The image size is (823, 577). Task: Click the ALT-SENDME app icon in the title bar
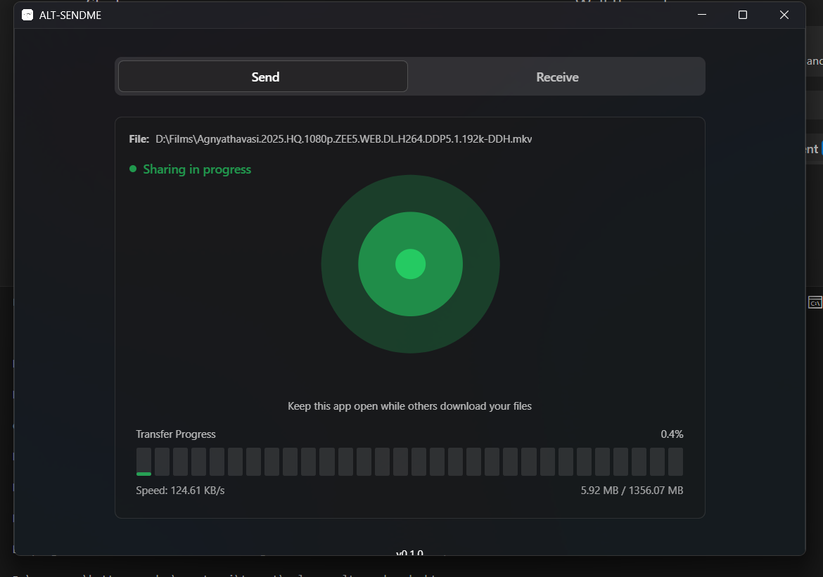27,14
